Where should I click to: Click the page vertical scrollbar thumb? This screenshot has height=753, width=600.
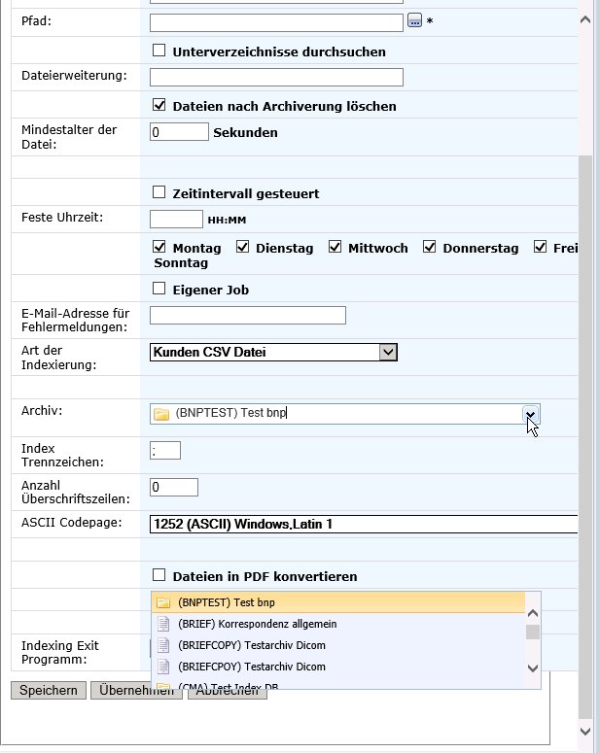(x=585, y=438)
